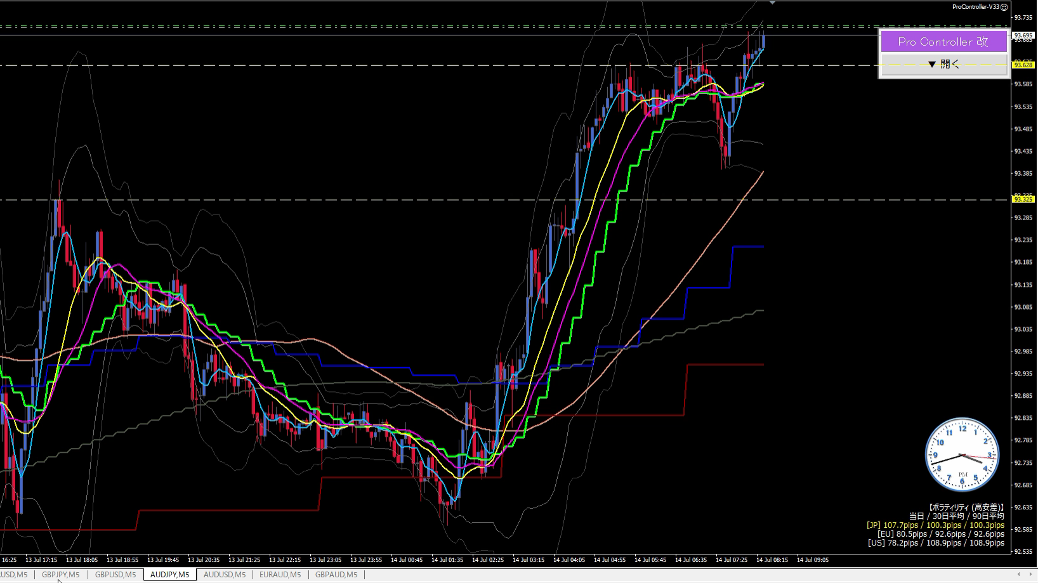Select the AUDJPY,M5 chart tab

pos(170,575)
